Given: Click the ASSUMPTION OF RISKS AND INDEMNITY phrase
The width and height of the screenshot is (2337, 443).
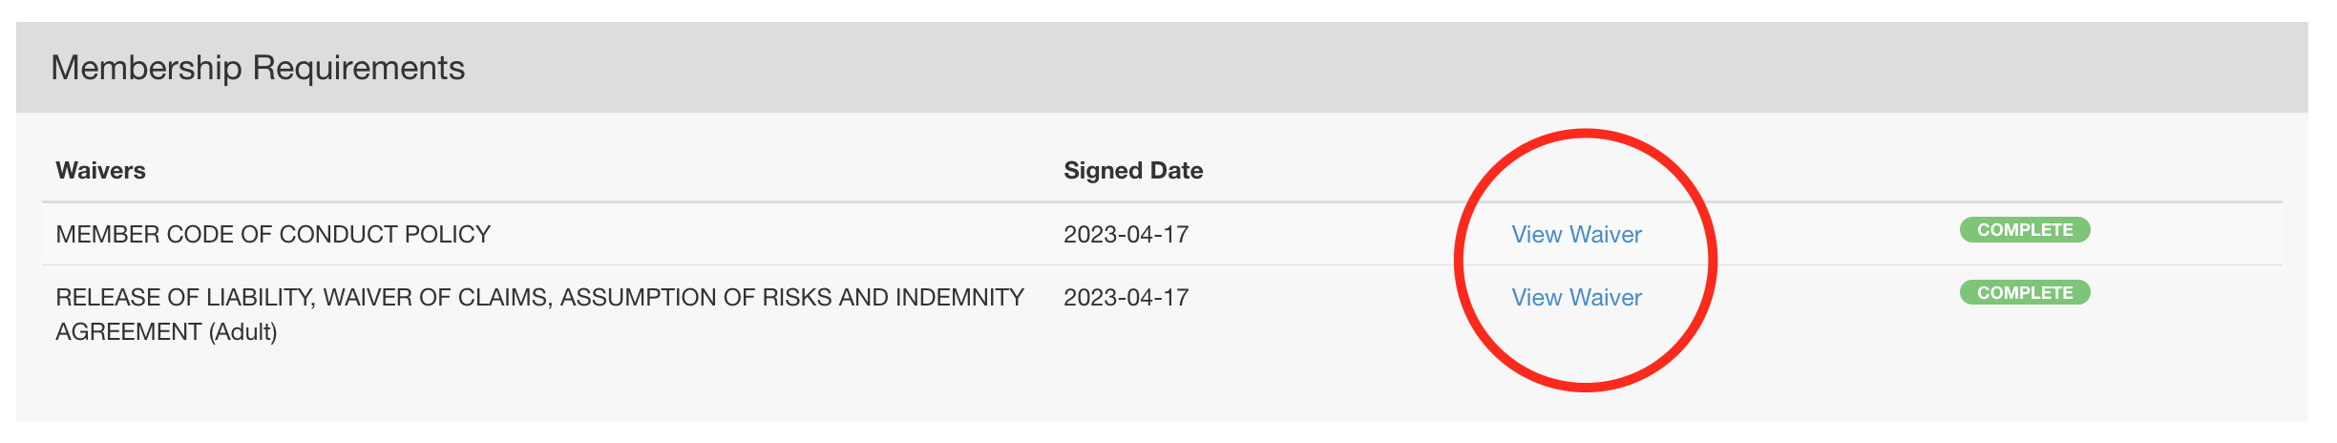Looking at the screenshot, I should [x=792, y=297].
